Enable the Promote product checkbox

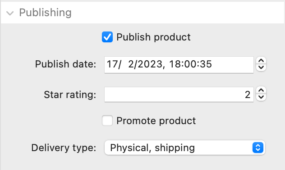pos(107,121)
